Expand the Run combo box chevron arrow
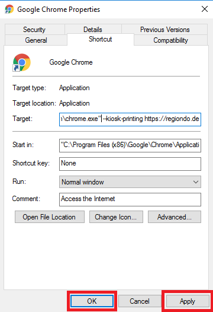The width and height of the screenshot is (213, 312). [196, 182]
